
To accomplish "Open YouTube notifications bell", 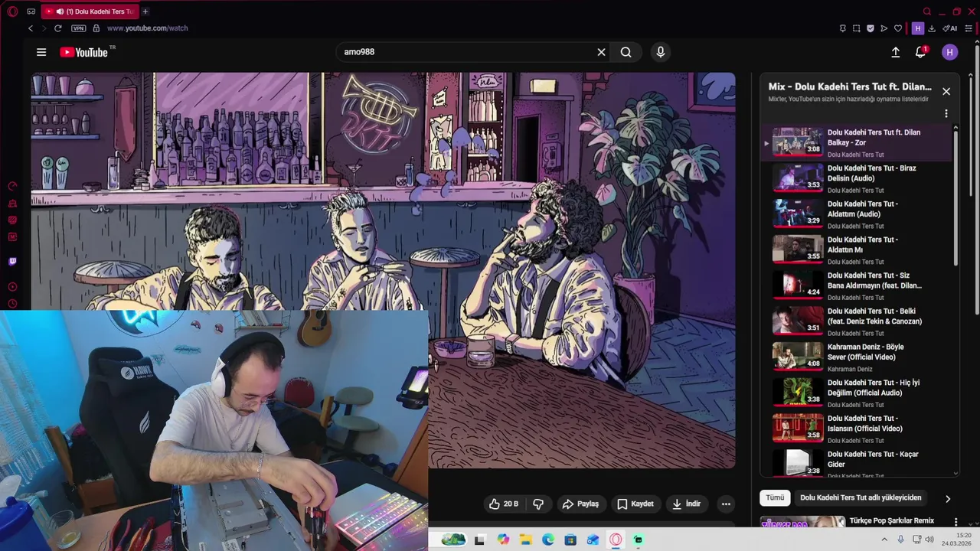I will [x=920, y=52].
